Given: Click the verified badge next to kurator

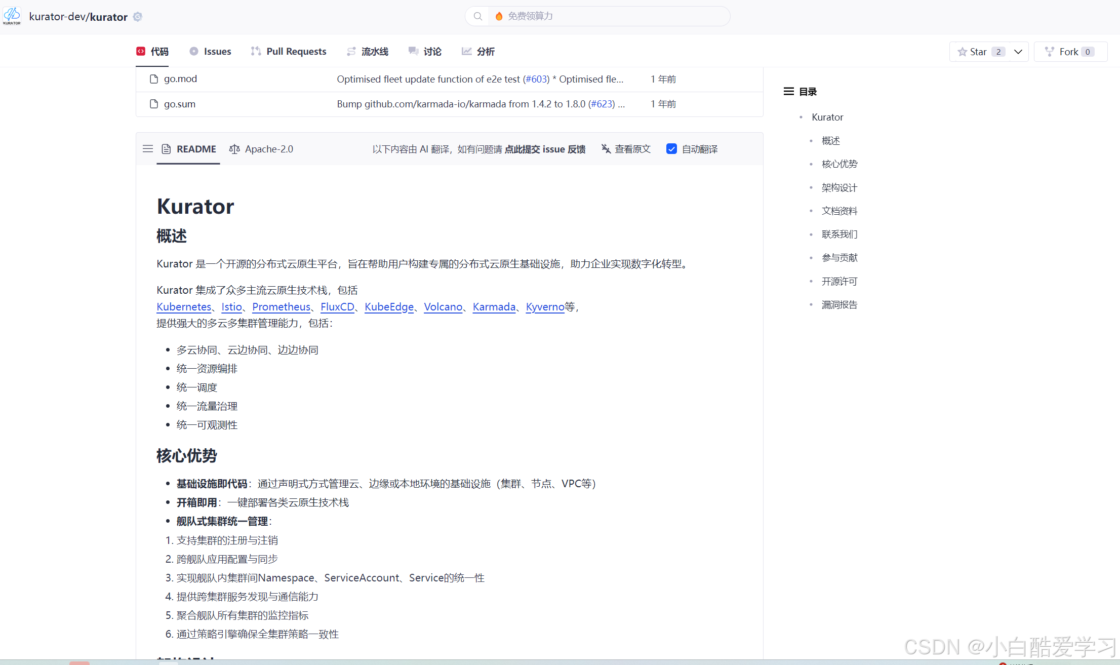Looking at the screenshot, I should [x=137, y=17].
